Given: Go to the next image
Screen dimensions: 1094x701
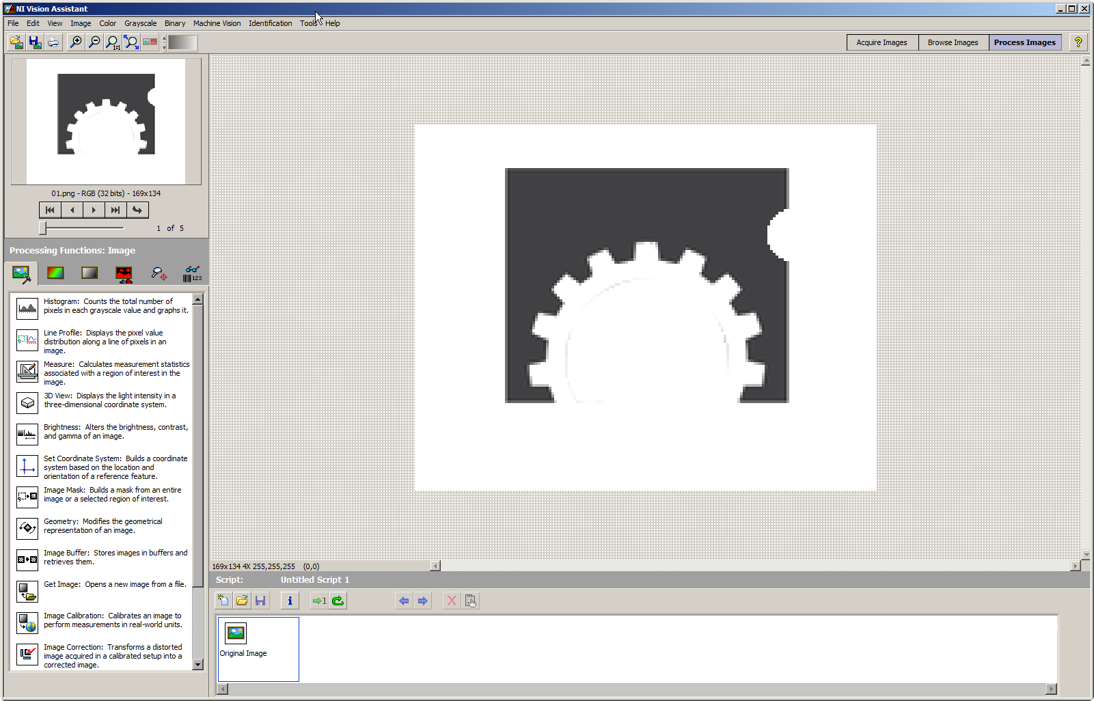Looking at the screenshot, I should pyautogui.click(x=94, y=210).
